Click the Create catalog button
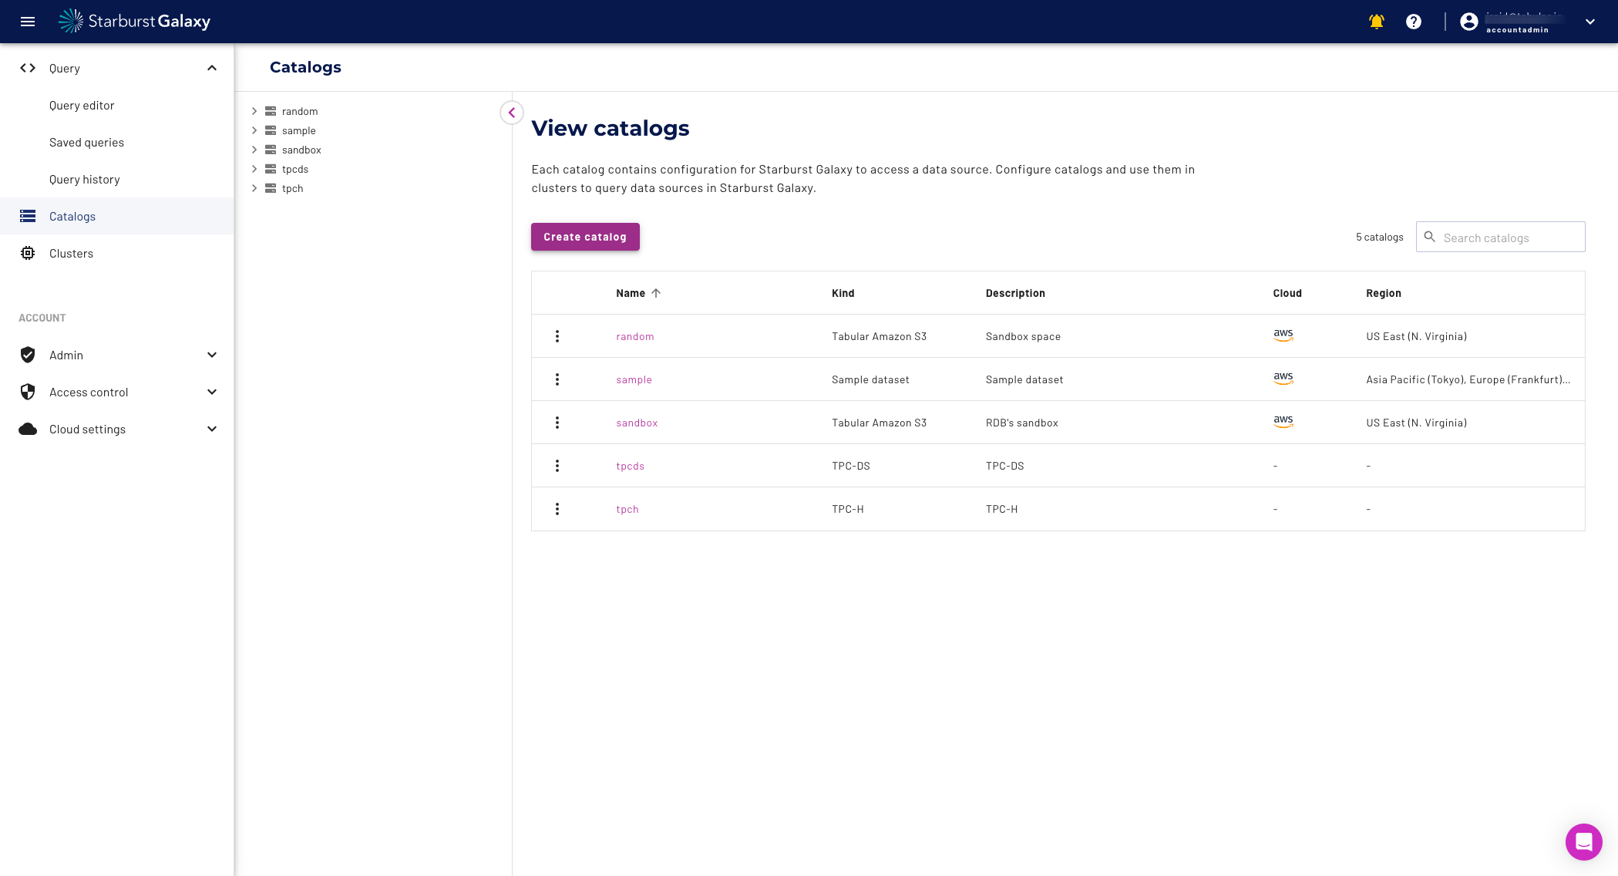Image resolution: width=1618 pixels, height=876 pixels. click(584, 237)
